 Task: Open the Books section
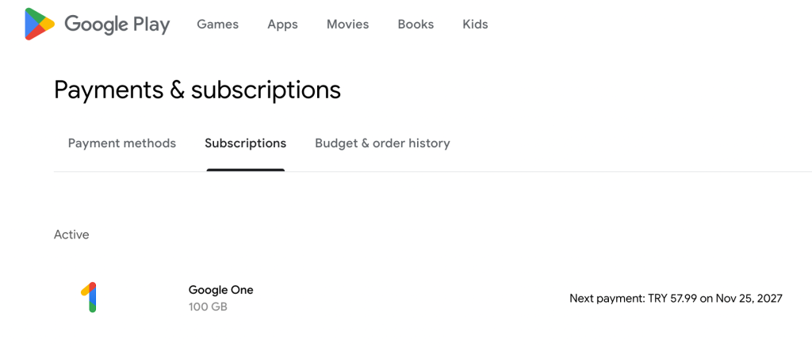click(x=416, y=24)
